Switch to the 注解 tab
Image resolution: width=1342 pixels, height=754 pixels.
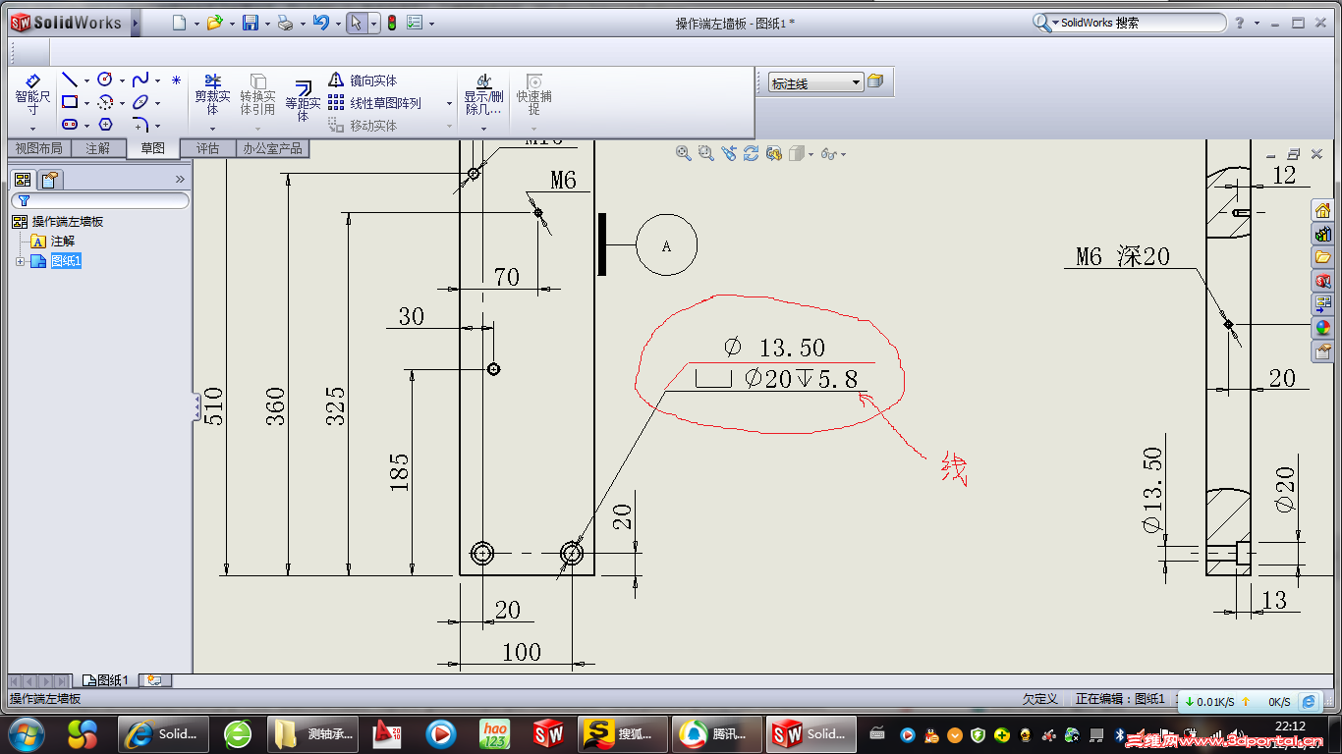pos(97,148)
